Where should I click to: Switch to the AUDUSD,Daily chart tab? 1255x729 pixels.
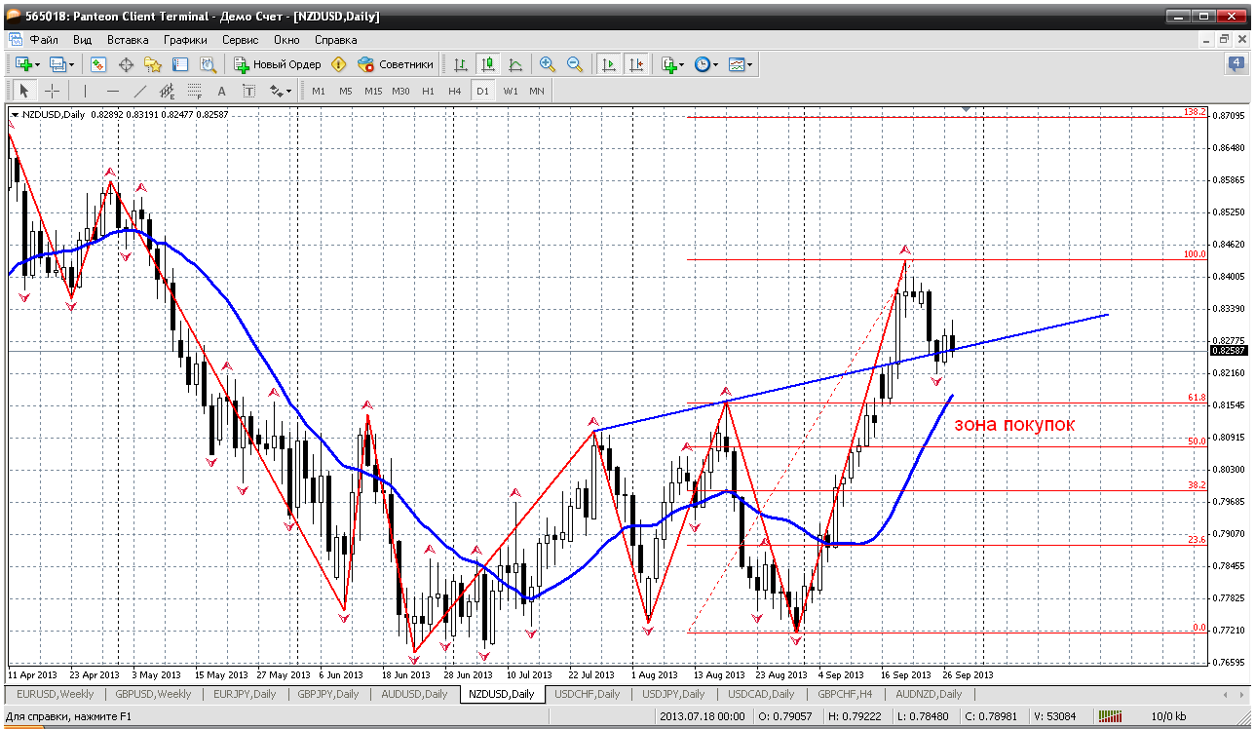414,694
